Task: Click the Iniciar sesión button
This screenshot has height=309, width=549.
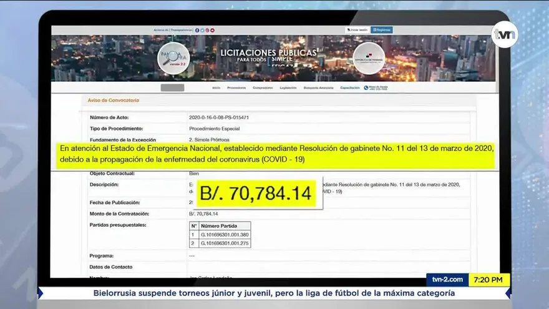Action: coord(357,30)
